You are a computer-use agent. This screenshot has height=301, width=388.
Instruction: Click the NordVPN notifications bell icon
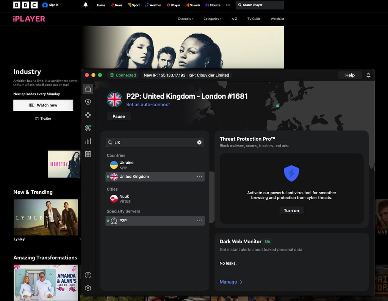[x=368, y=75]
